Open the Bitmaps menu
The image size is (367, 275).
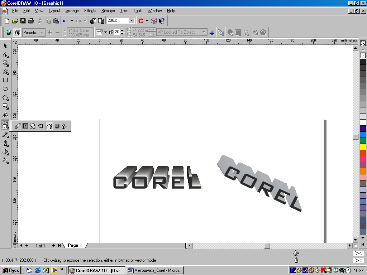coord(108,11)
